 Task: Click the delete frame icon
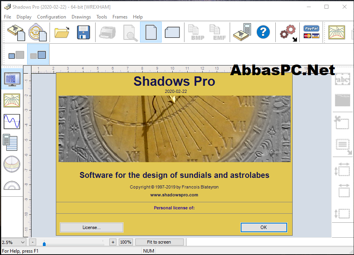pos(342,122)
